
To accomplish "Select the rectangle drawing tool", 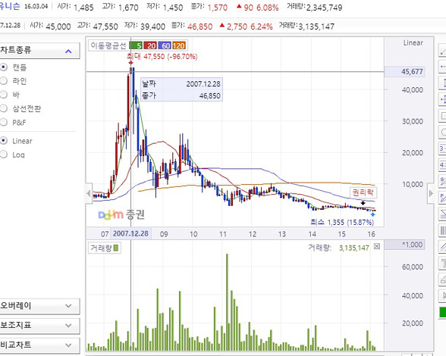I will pos(443,116).
